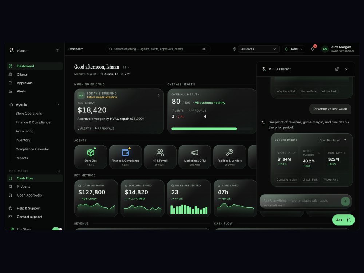This screenshot has width=364, height=273.
Task: Click Why the spike? suggestion chip
Action: click(286, 91)
